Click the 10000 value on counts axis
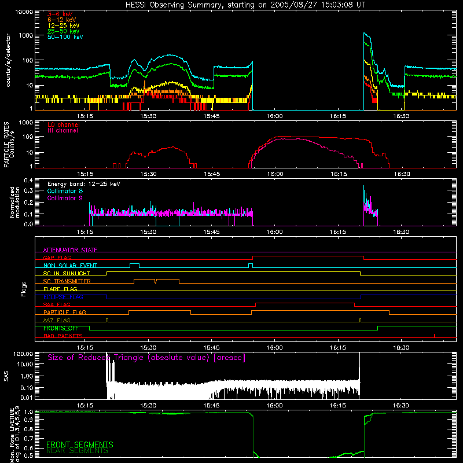463x463 pixels. pos(24,12)
